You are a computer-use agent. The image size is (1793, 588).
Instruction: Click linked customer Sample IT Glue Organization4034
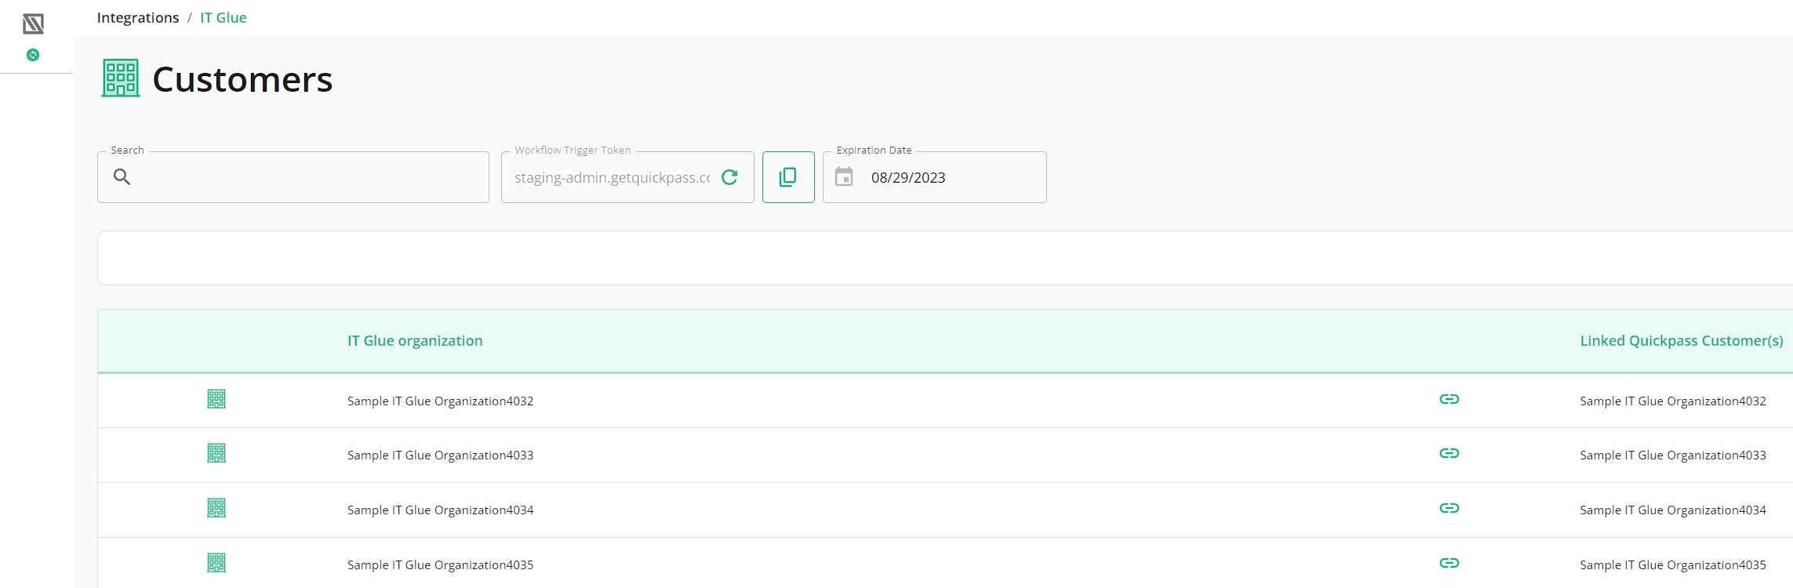[x=1673, y=510]
